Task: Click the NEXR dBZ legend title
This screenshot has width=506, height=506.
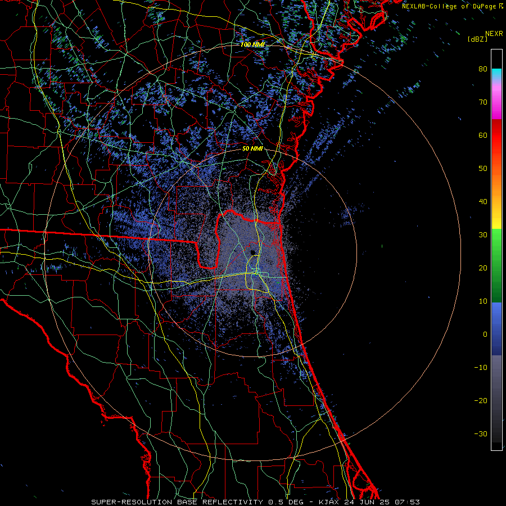Action: [485, 37]
